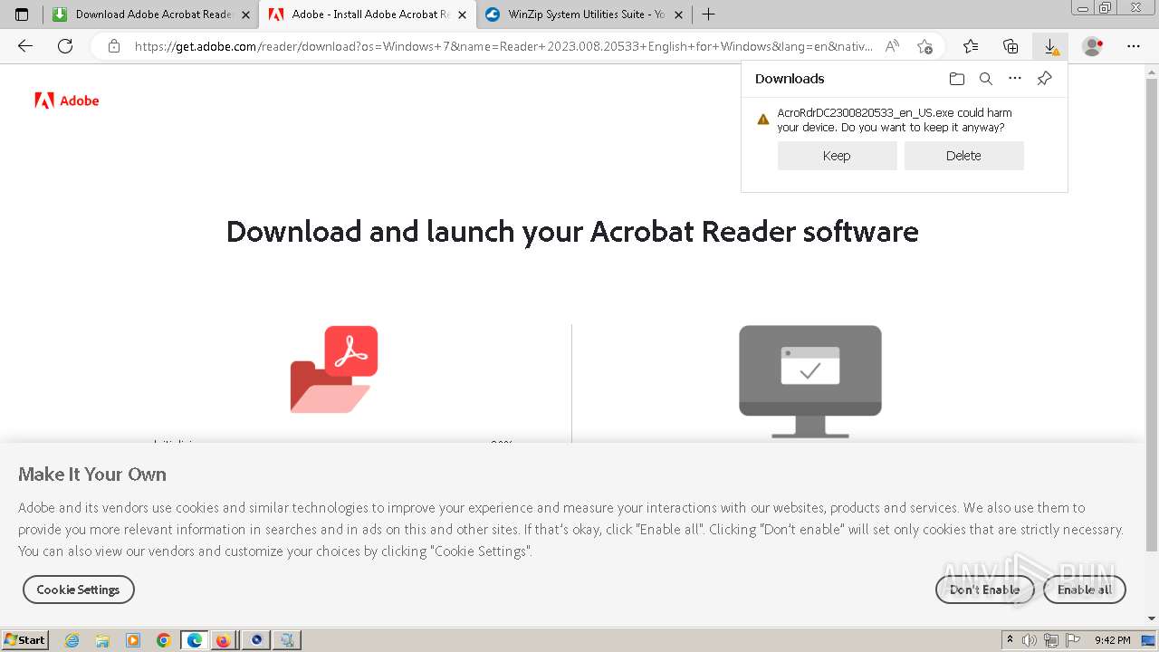The image size is (1159, 652).
Task: Add this page to favorites
Action: pos(924,46)
